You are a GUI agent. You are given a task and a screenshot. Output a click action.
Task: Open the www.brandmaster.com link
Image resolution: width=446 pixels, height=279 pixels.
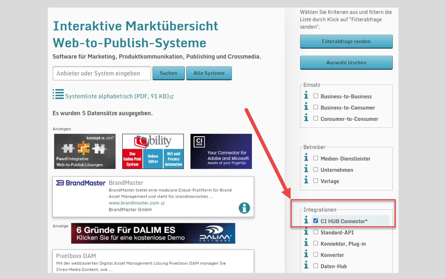pyautogui.click(x=134, y=203)
